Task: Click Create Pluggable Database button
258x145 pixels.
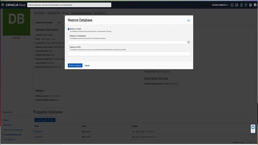Action: (x=45, y=120)
